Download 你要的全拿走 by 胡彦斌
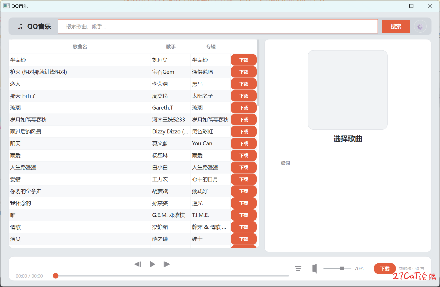Image resolution: width=440 pixels, height=287 pixels. click(x=244, y=191)
